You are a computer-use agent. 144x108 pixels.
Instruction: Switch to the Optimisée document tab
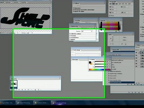pyautogui.click(x=8, y=2)
